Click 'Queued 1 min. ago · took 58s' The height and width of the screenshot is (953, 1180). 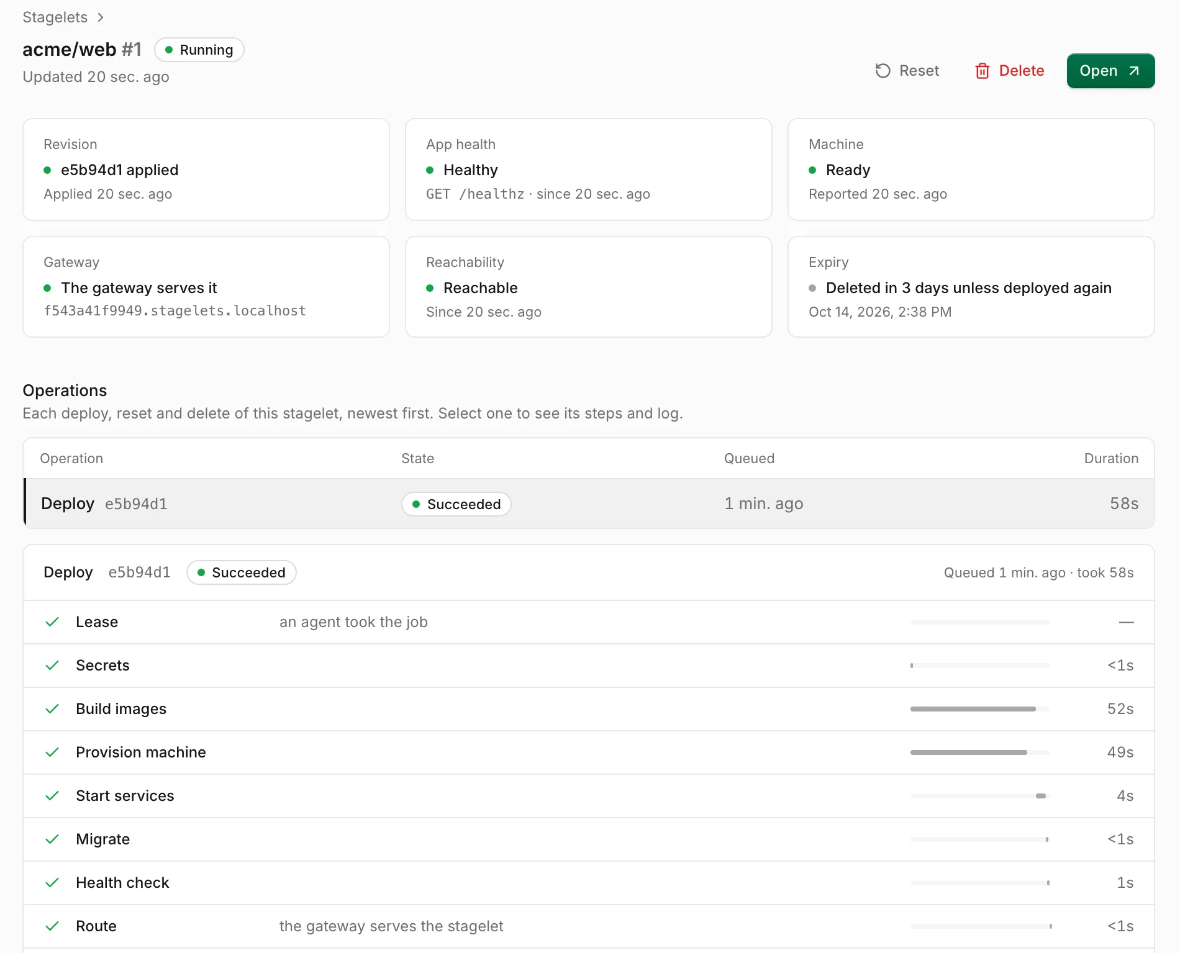pyautogui.click(x=1038, y=572)
